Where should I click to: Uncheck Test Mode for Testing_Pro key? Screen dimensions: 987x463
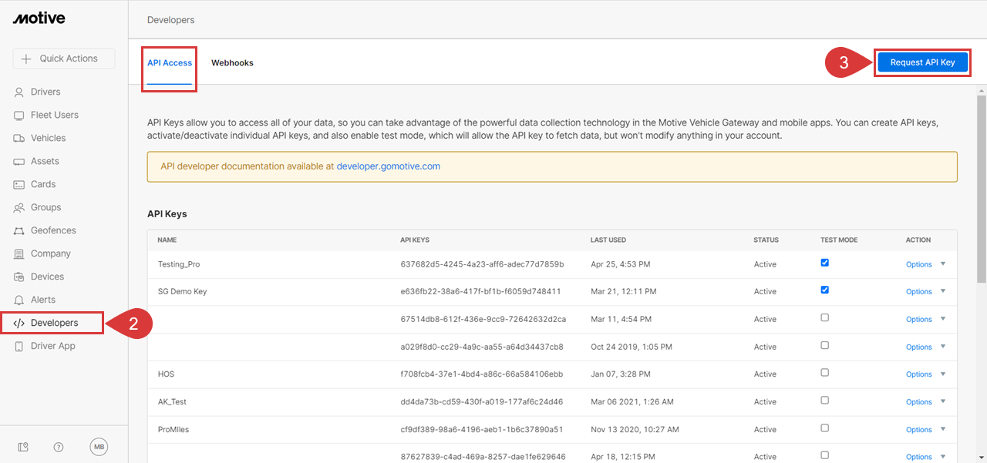click(x=825, y=263)
